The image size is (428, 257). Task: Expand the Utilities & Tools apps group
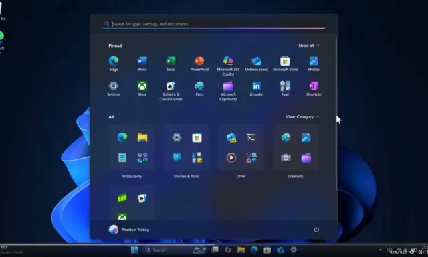coord(197,157)
